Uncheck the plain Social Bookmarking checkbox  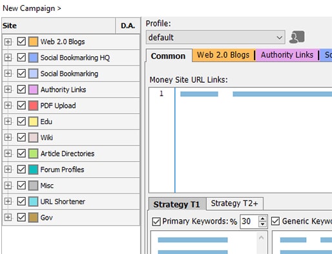tap(21, 73)
